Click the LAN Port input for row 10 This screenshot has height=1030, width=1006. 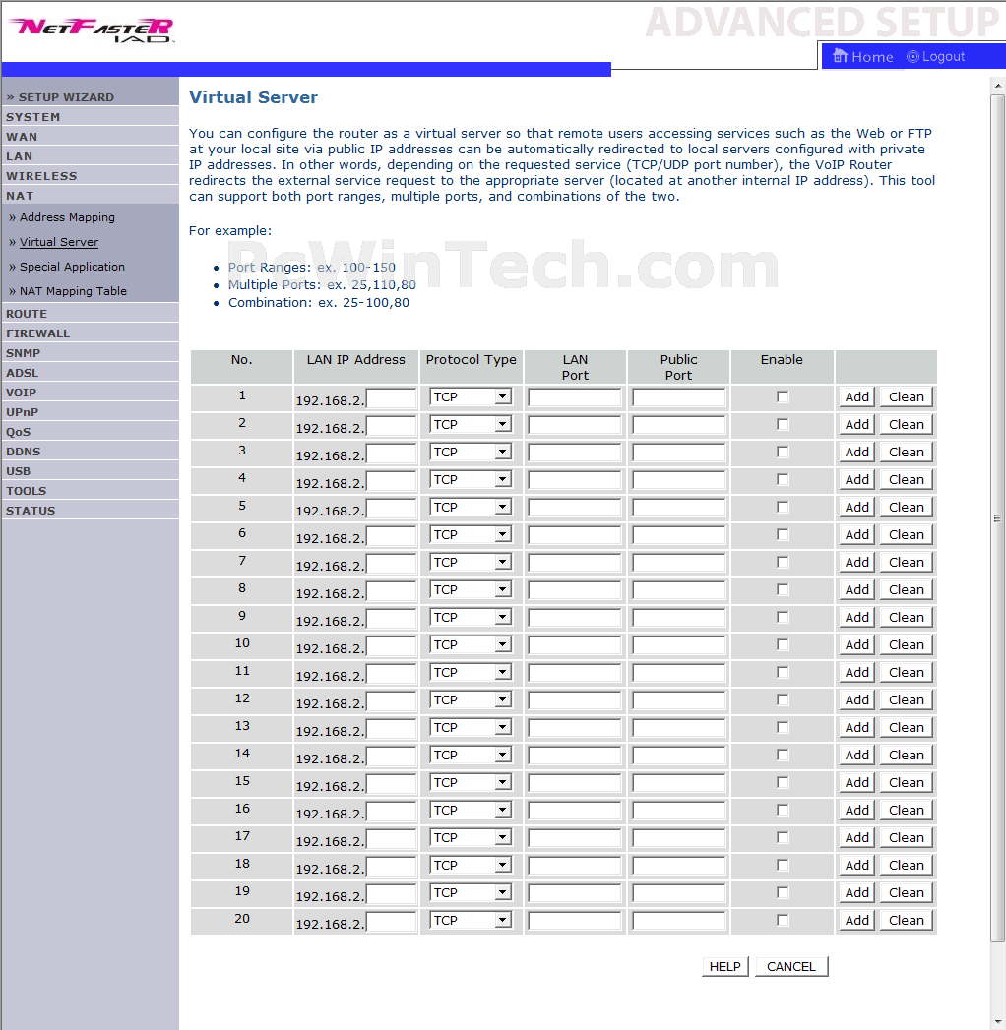pyautogui.click(x=574, y=645)
